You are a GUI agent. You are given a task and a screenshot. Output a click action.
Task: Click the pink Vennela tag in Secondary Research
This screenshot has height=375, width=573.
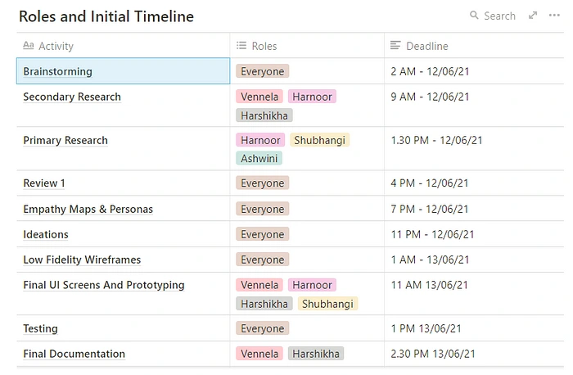pyautogui.click(x=259, y=97)
